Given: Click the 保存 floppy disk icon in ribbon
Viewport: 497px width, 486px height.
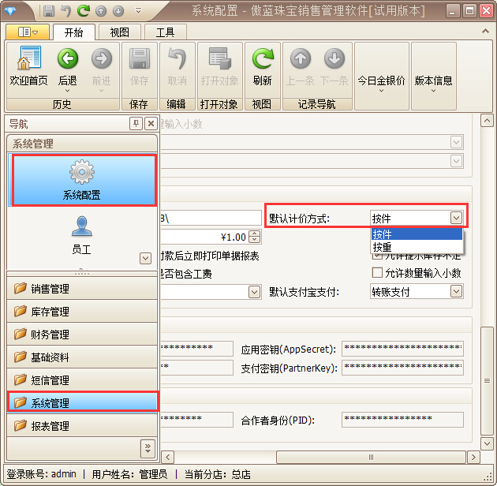Looking at the screenshot, I should 139,60.
